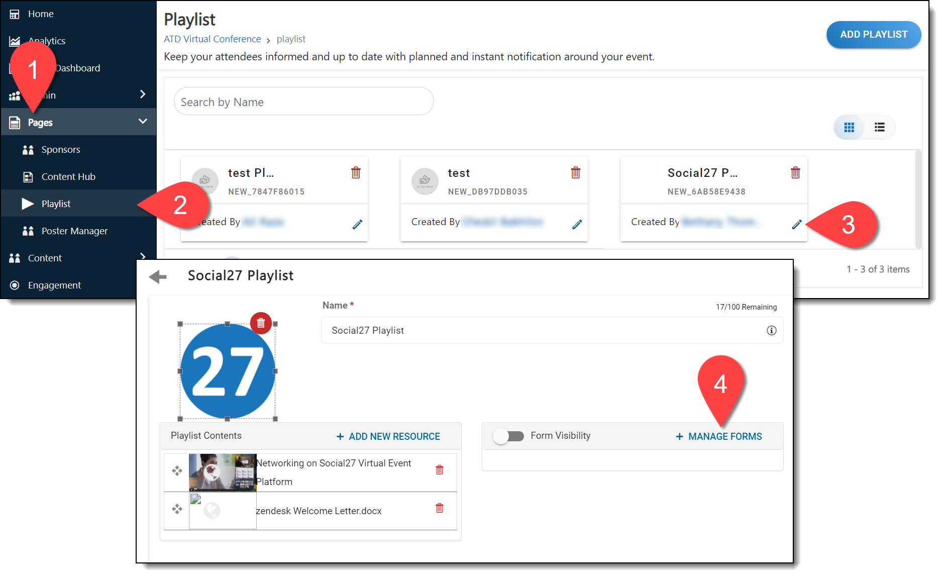Click drag handle of Networking resource row
942x576 pixels.
[x=177, y=471]
